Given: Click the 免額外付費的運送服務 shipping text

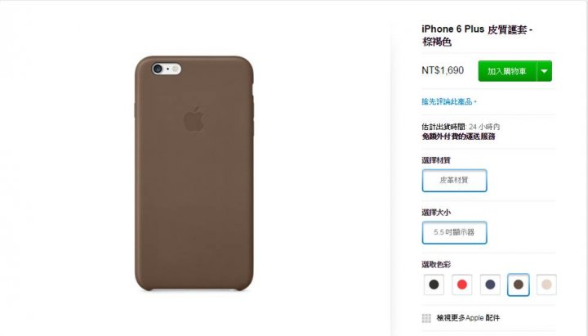Looking at the screenshot, I should pos(458,137).
